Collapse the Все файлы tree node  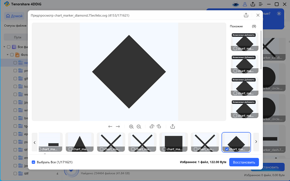(x=4, y=47)
